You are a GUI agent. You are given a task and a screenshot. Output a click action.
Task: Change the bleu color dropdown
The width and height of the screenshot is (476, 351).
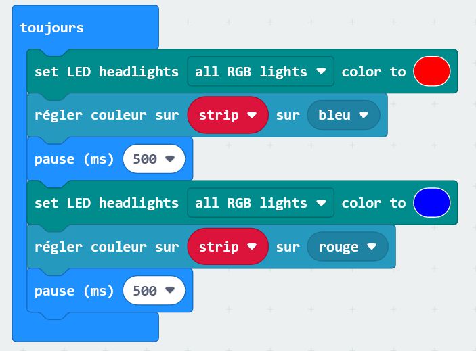coord(344,115)
